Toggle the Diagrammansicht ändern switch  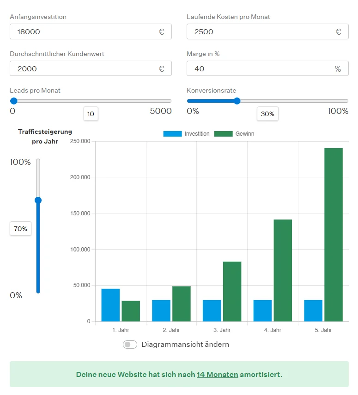[x=129, y=345]
